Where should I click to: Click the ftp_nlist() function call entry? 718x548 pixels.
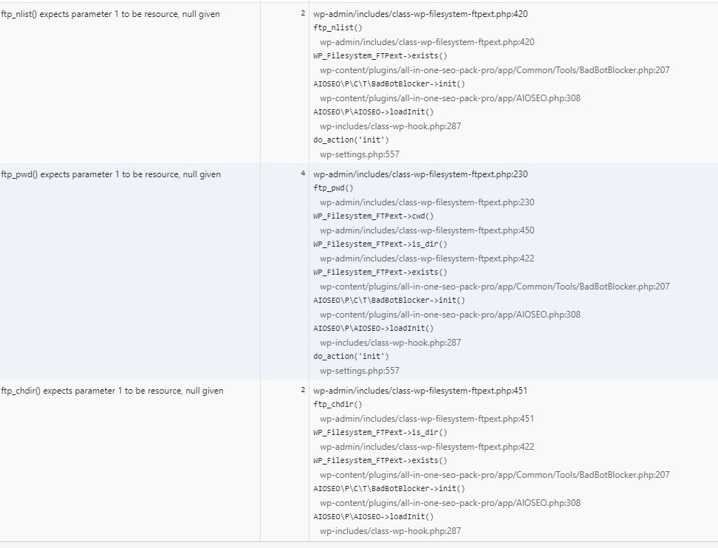pos(338,28)
